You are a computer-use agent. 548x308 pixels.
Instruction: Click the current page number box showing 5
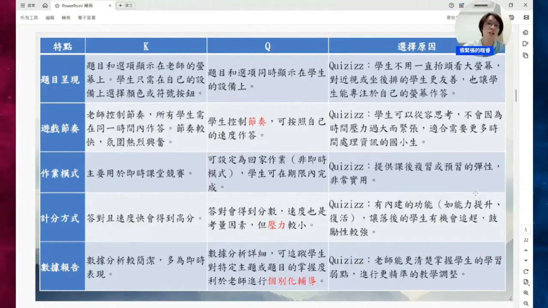[526, 230]
